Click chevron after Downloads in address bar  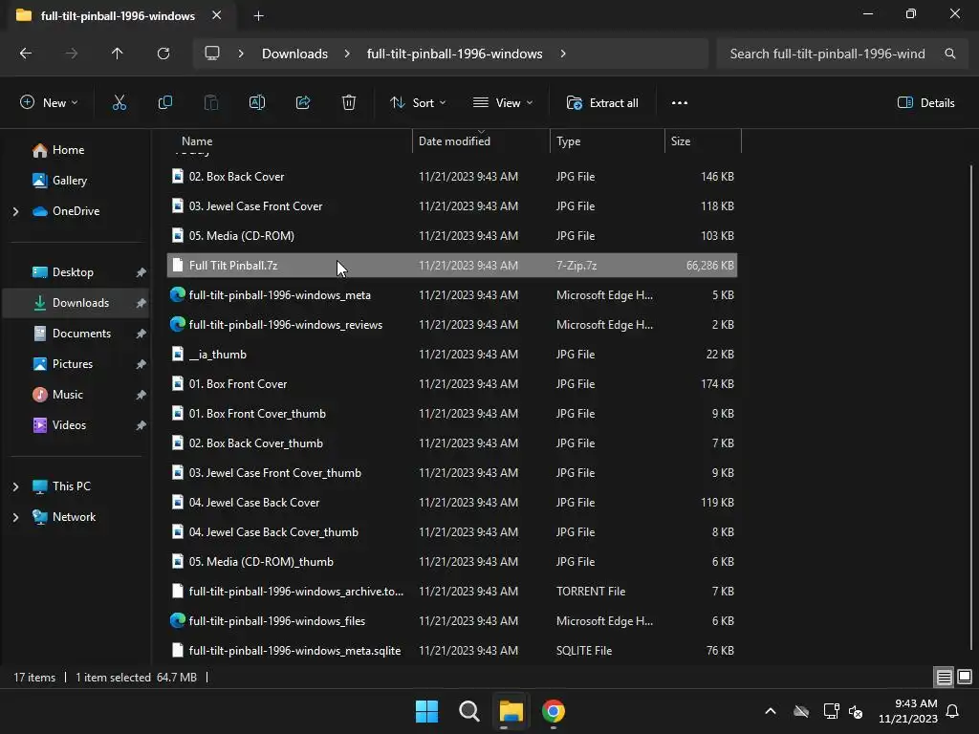pos(347,54)
